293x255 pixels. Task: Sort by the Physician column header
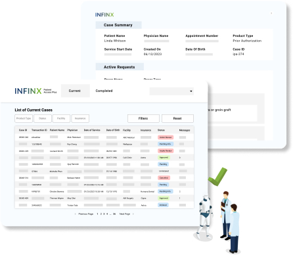pyautogui.click(x=72, y=130)
